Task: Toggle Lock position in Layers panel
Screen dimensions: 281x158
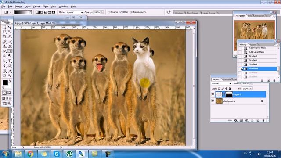Action: [226, 89]
